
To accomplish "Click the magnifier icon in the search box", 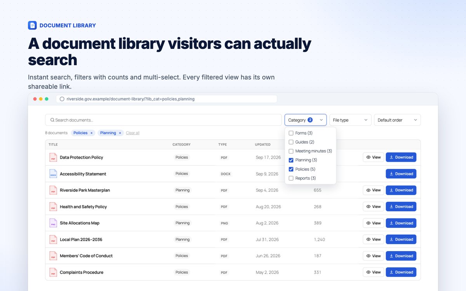I will pyautogui.click(x=52, y=120).
